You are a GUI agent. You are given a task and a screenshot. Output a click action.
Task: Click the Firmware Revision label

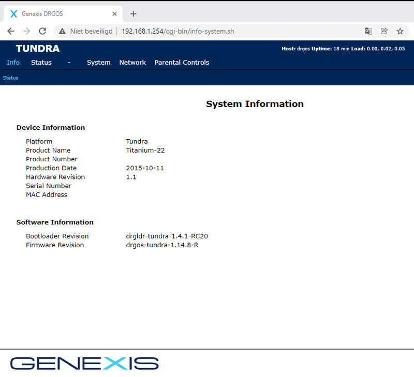tap(55, 245)
